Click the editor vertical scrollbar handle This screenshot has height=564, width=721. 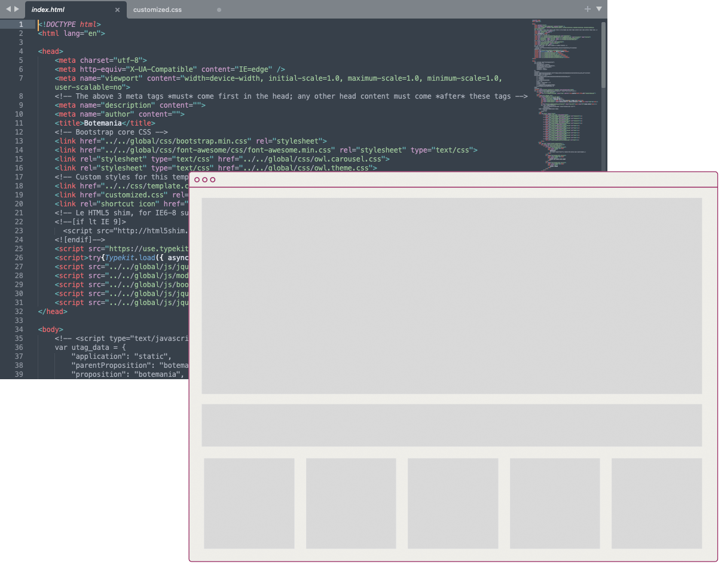(x=604, y=55)
